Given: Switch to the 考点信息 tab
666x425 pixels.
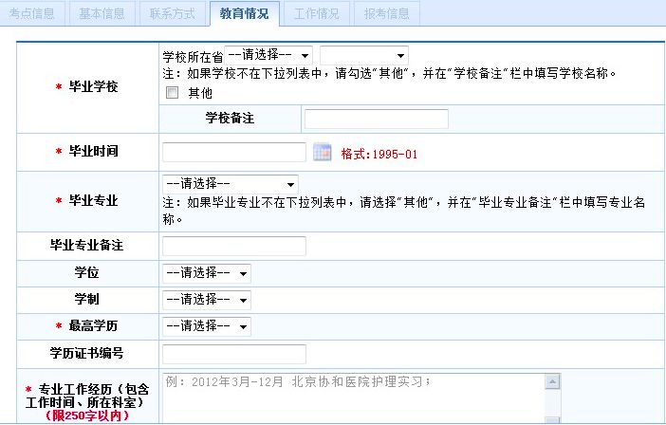Looking at the screenshot, I should point(32,13).
